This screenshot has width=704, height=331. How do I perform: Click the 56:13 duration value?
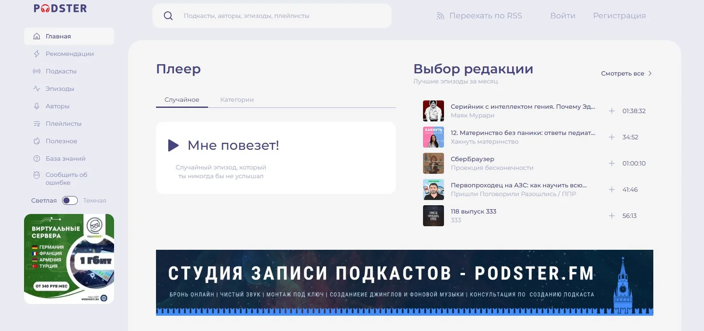coord(629,216)
